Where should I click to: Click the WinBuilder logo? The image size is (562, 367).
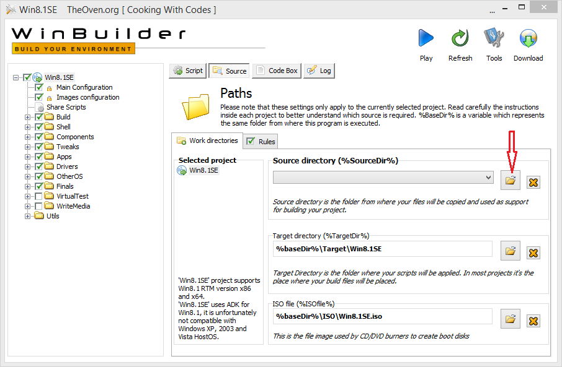tap(99, 40)
